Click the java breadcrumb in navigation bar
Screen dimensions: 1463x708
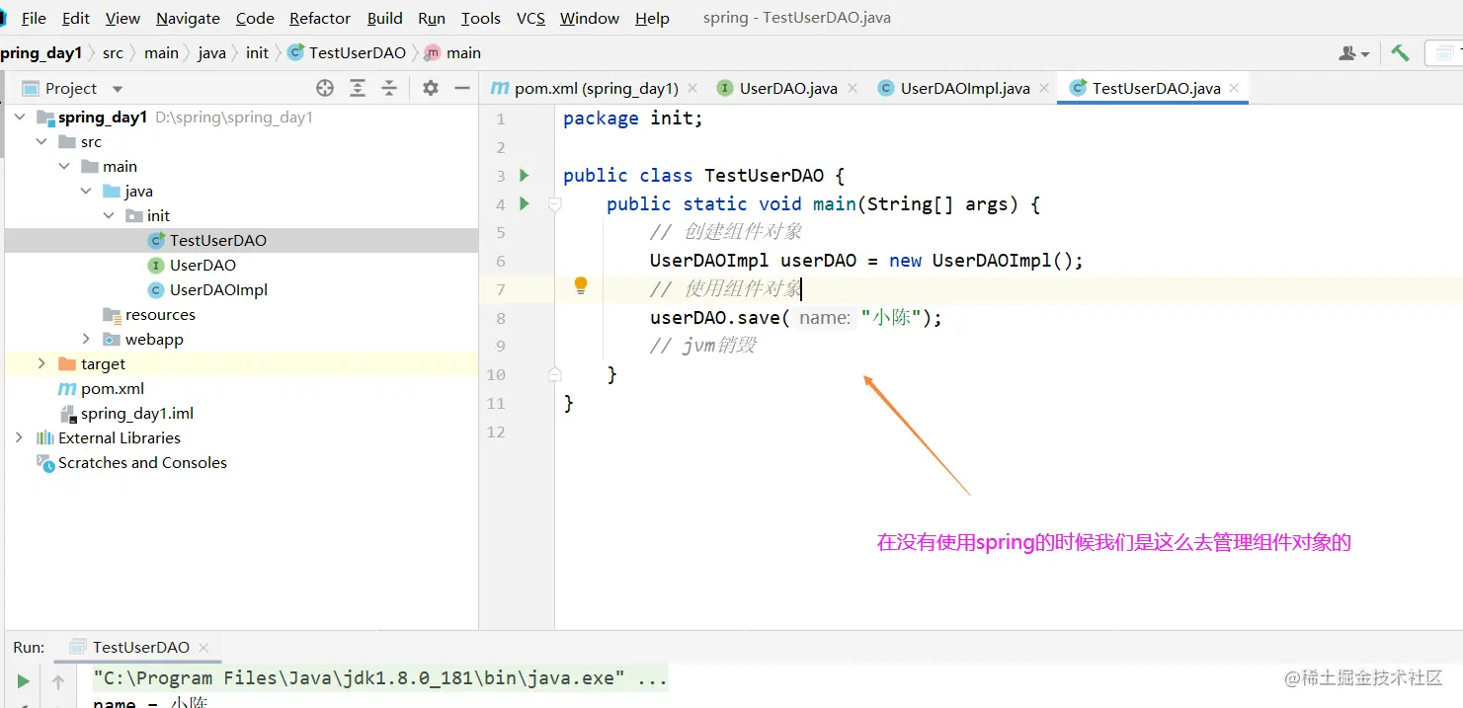point(211,52)
